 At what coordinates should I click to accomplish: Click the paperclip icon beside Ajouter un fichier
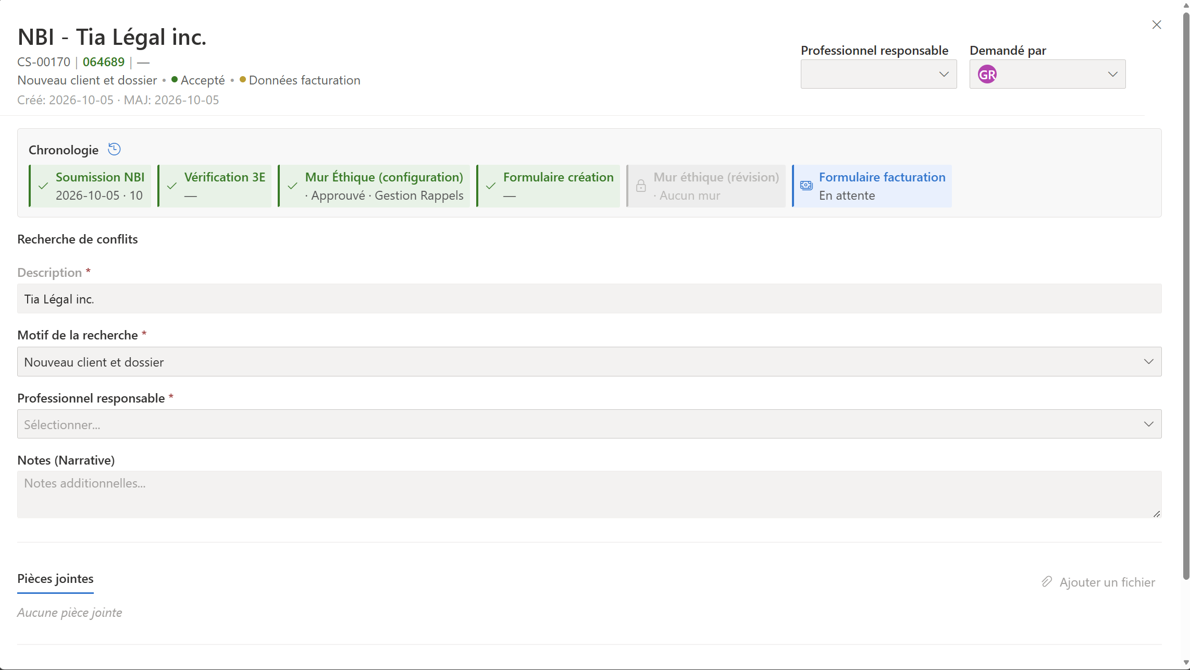point(1047,582)
